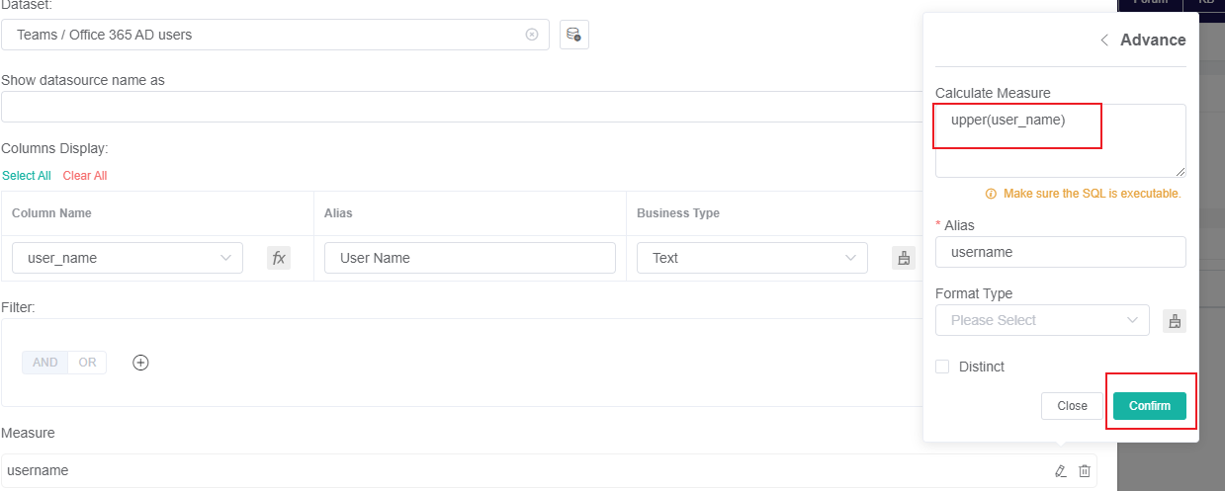Open the Dataset dropdown
The height and width of the screenshot is (491, 1225).
click(x=267, y=35)
